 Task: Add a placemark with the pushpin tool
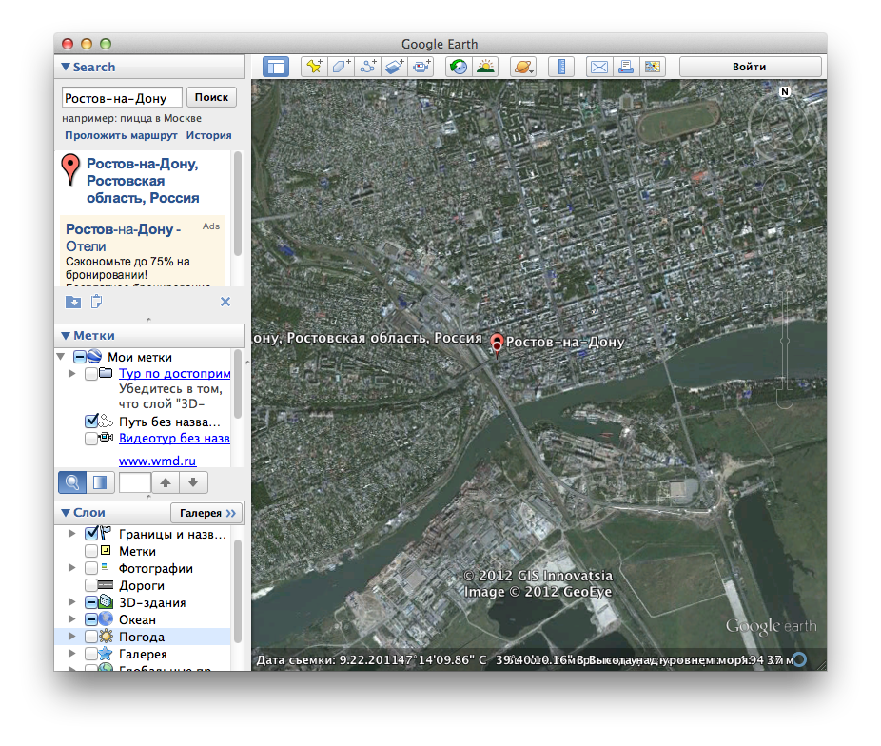[314, 67]
